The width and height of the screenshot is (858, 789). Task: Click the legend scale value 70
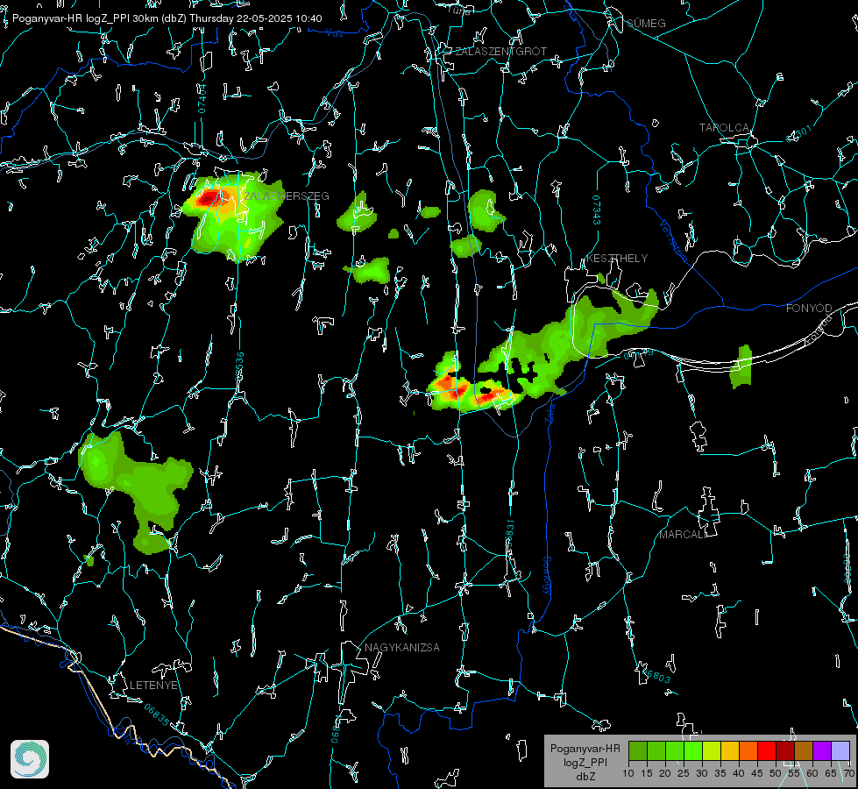coord(848,773)
